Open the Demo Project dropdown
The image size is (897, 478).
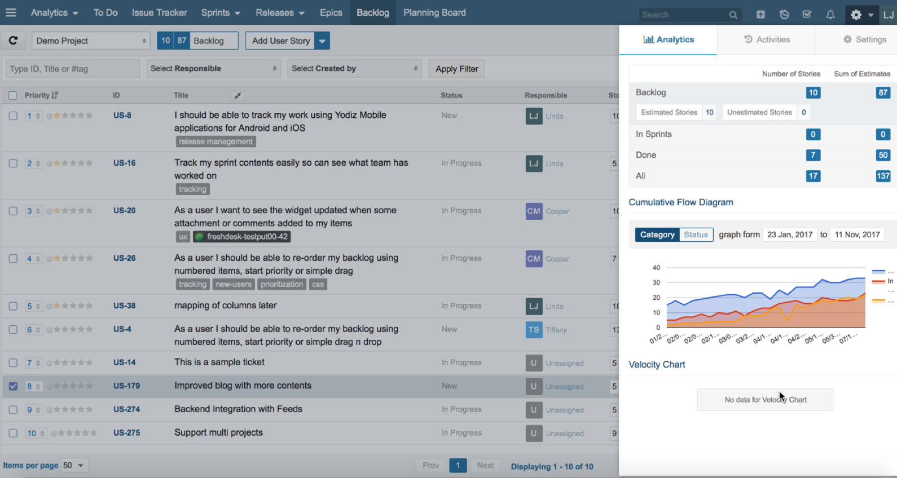coord(90,41)
